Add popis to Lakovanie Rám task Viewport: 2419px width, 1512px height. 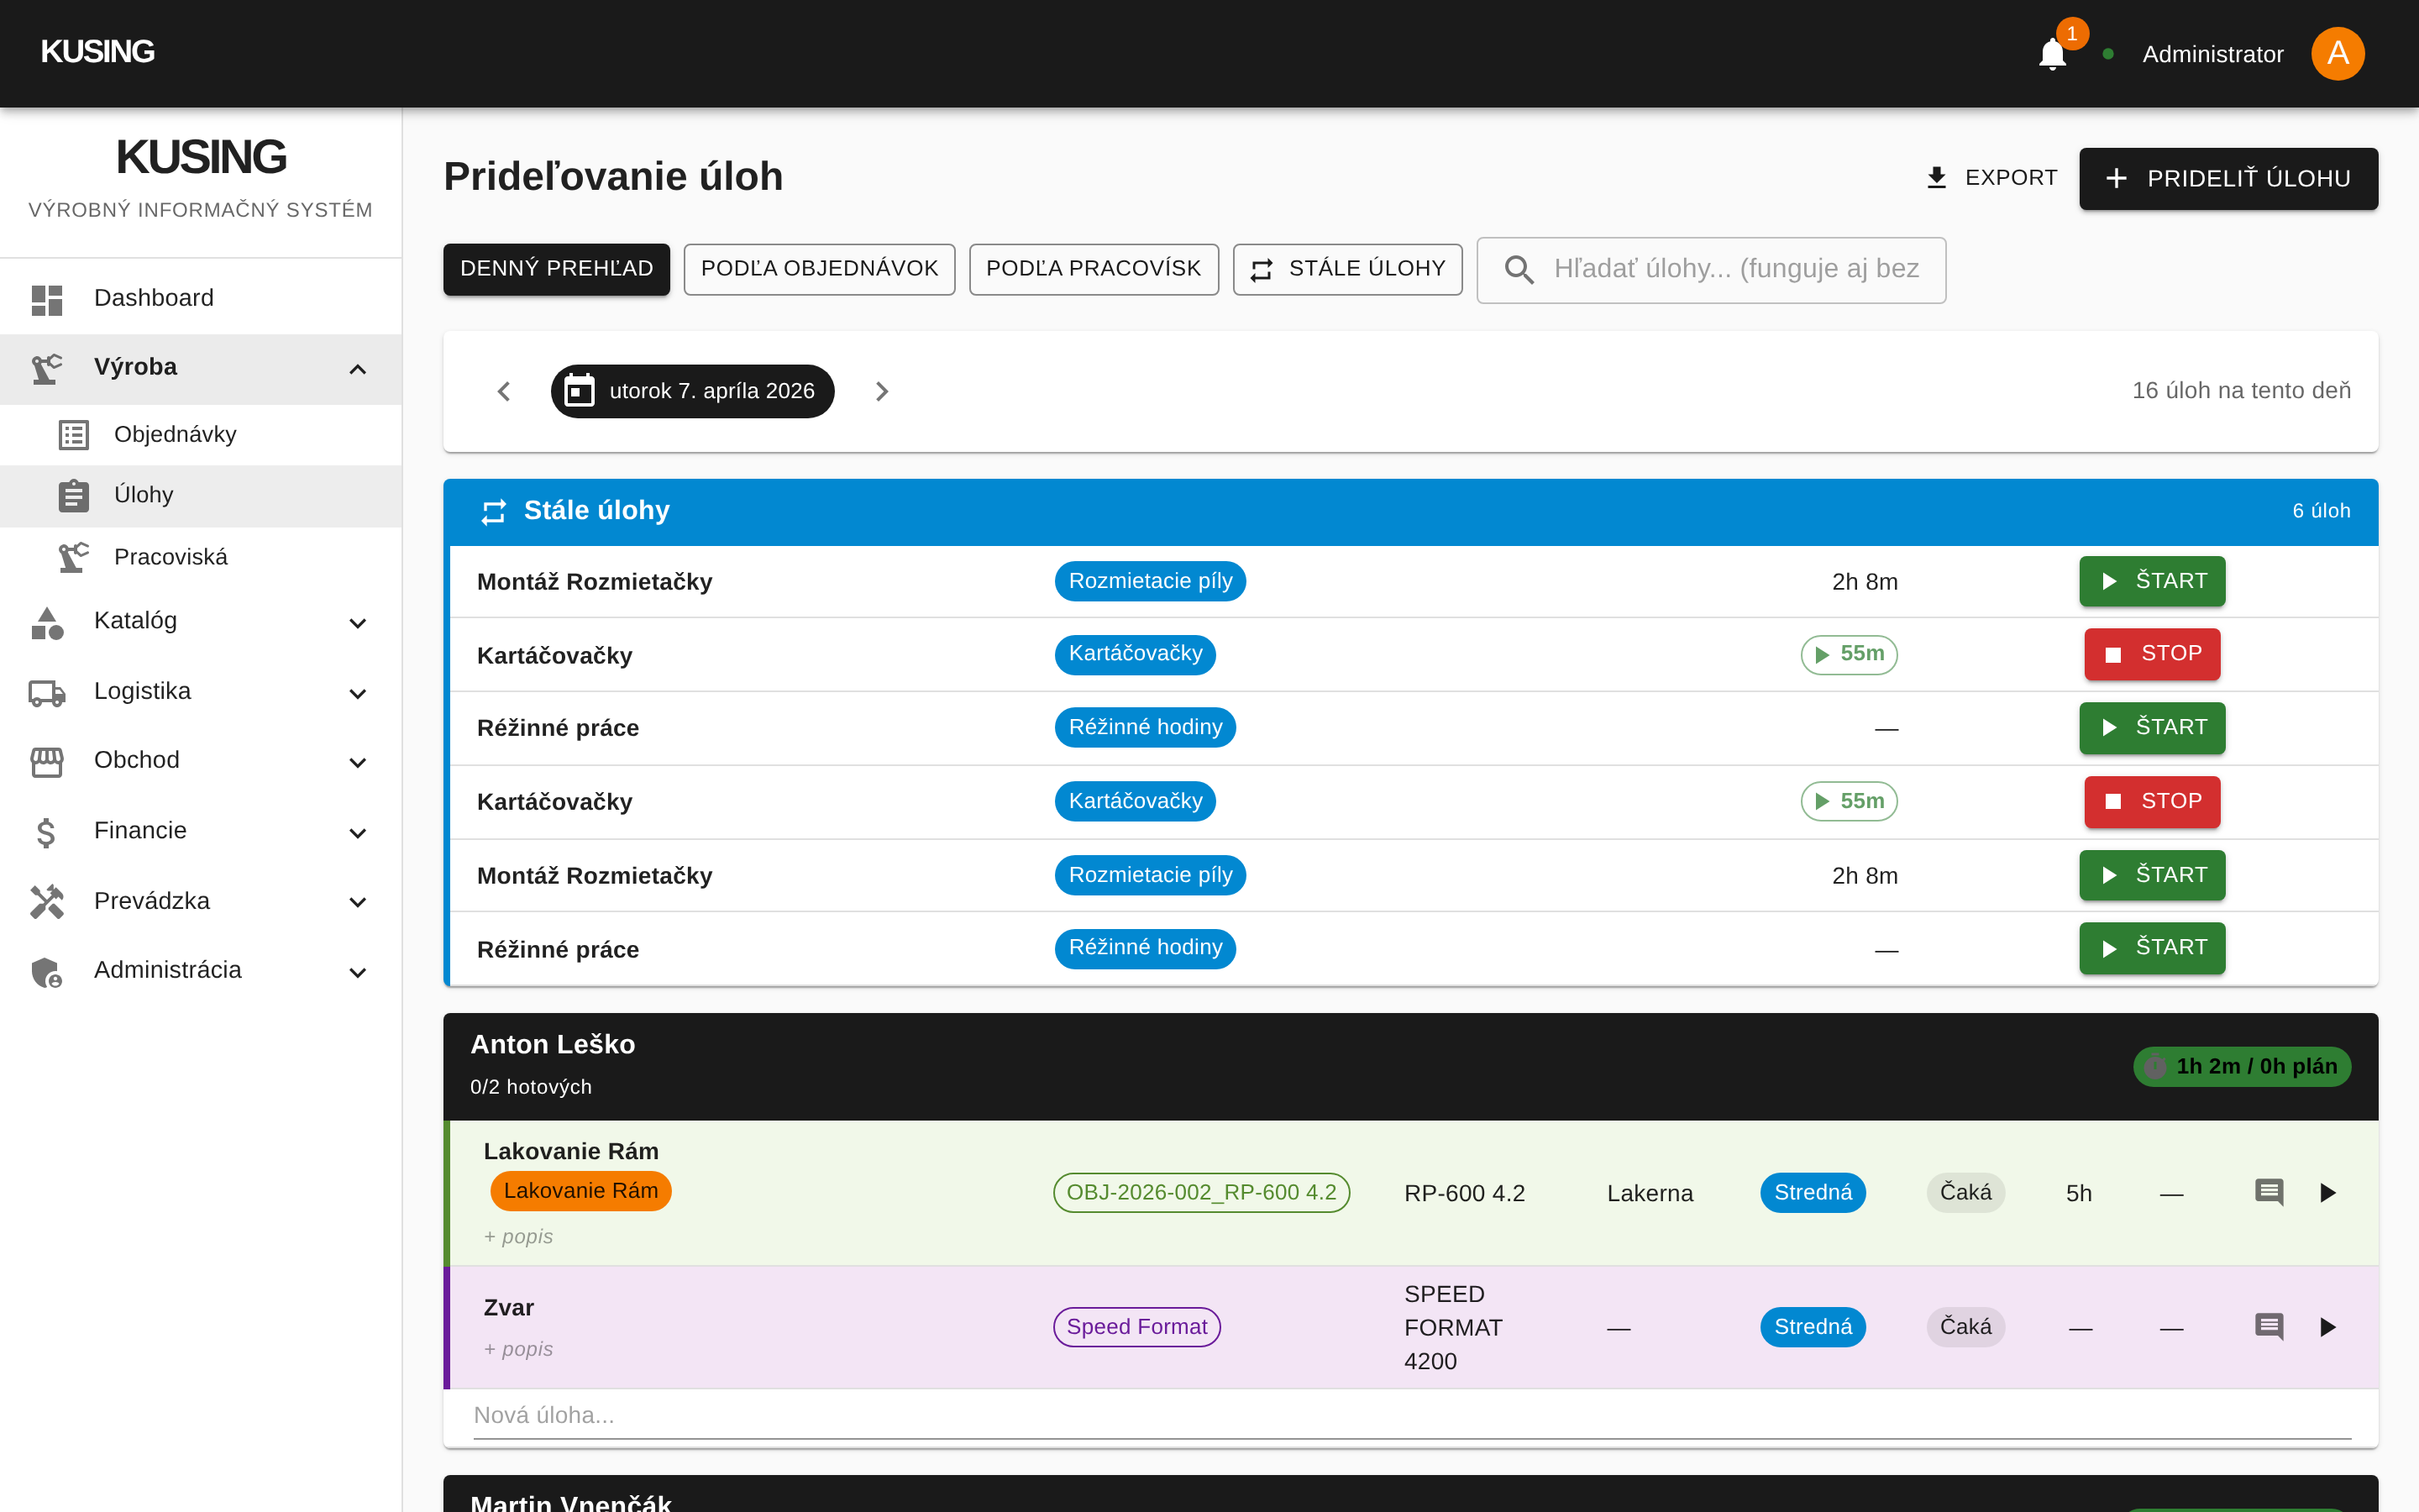click(x=517, y=1237)
